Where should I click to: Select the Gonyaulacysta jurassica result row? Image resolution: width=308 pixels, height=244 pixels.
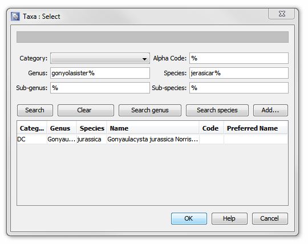(152, 139)
